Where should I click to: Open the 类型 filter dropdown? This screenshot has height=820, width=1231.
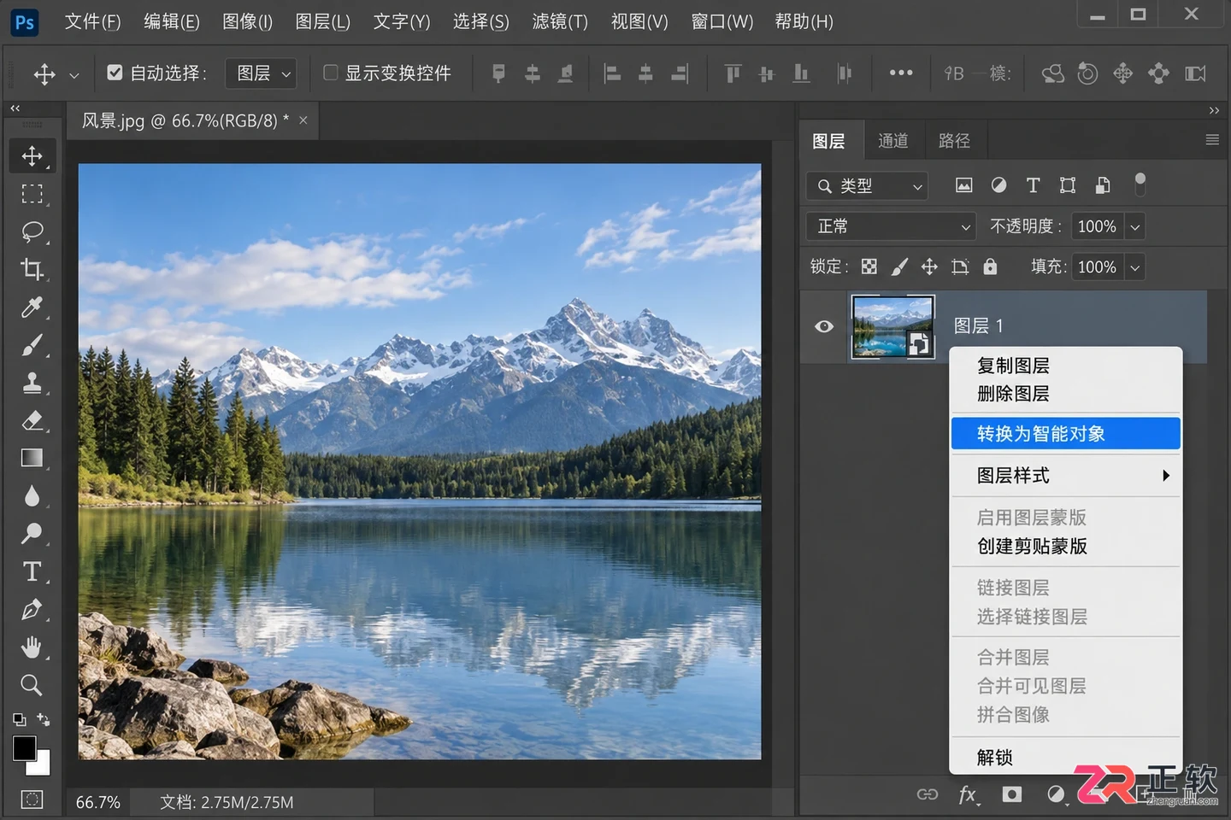pyautogui.click(x=867, y=185)
